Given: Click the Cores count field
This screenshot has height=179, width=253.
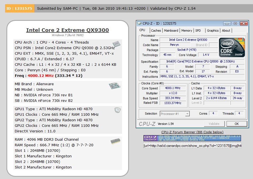Looking at the screenshot, I should [213, 114].
